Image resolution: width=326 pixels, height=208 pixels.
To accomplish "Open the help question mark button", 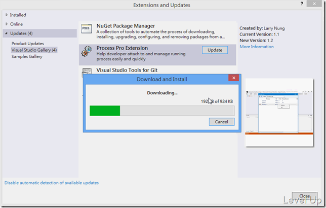I will tap(302, 4).
